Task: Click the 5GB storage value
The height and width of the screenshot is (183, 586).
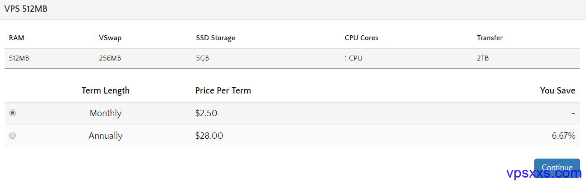Action: (x=202, y=58)
